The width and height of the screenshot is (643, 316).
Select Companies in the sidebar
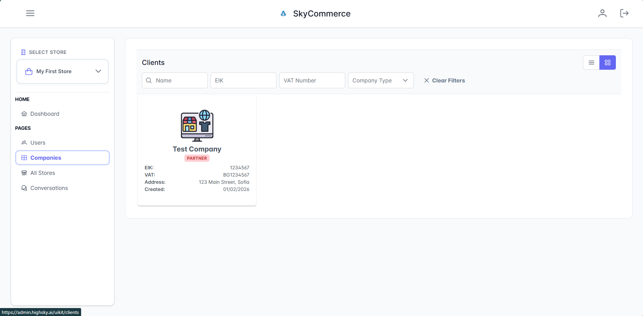pos(63,158)
